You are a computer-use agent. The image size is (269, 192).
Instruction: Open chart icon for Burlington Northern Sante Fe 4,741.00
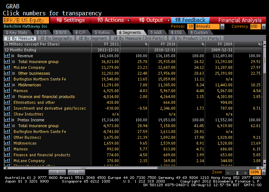pos(7,131)
